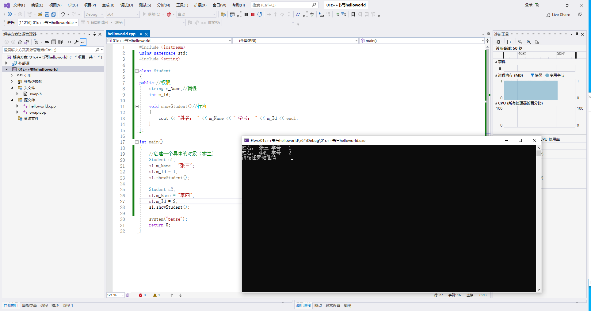Go to next issue with the down arrow
This screenshot has width=591, height=311.
click(181, 295)
